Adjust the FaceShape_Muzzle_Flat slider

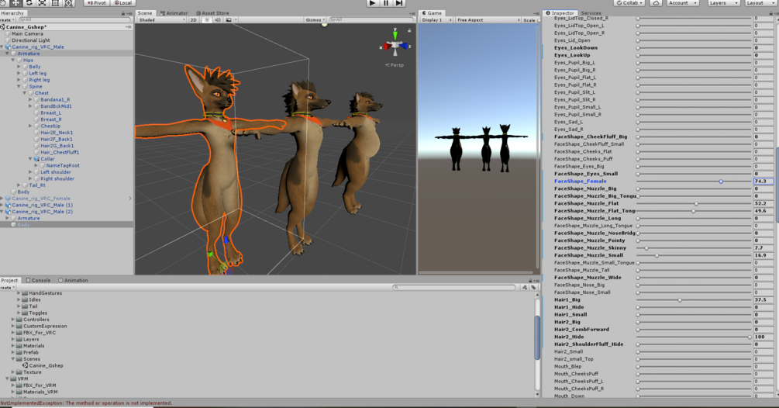(694, 204)
